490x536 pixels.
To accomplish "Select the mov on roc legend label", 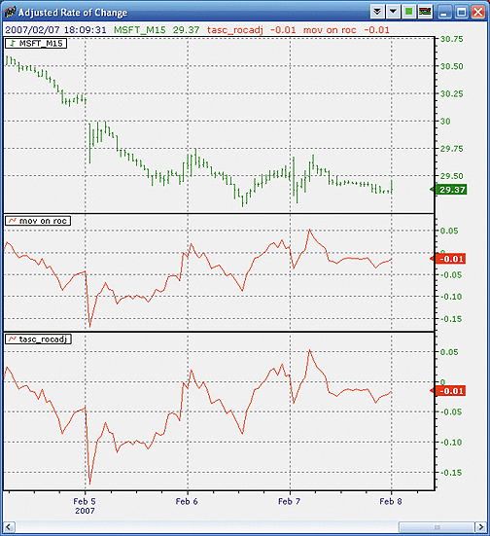I will pyautogui.click(x=38, y=221).
